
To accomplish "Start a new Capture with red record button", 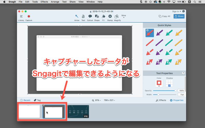I will [29, 18].
